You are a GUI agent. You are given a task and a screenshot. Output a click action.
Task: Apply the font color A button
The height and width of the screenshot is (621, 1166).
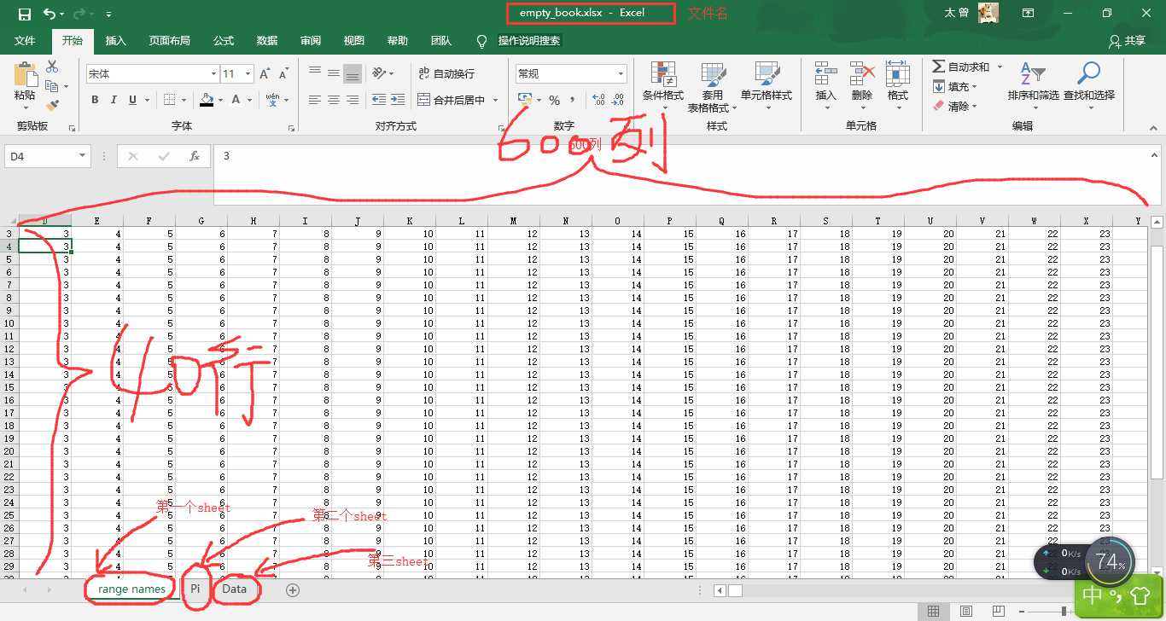point(236,100)
